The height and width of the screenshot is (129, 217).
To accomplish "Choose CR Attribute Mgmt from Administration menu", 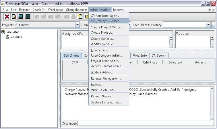I will click(109, 16).
